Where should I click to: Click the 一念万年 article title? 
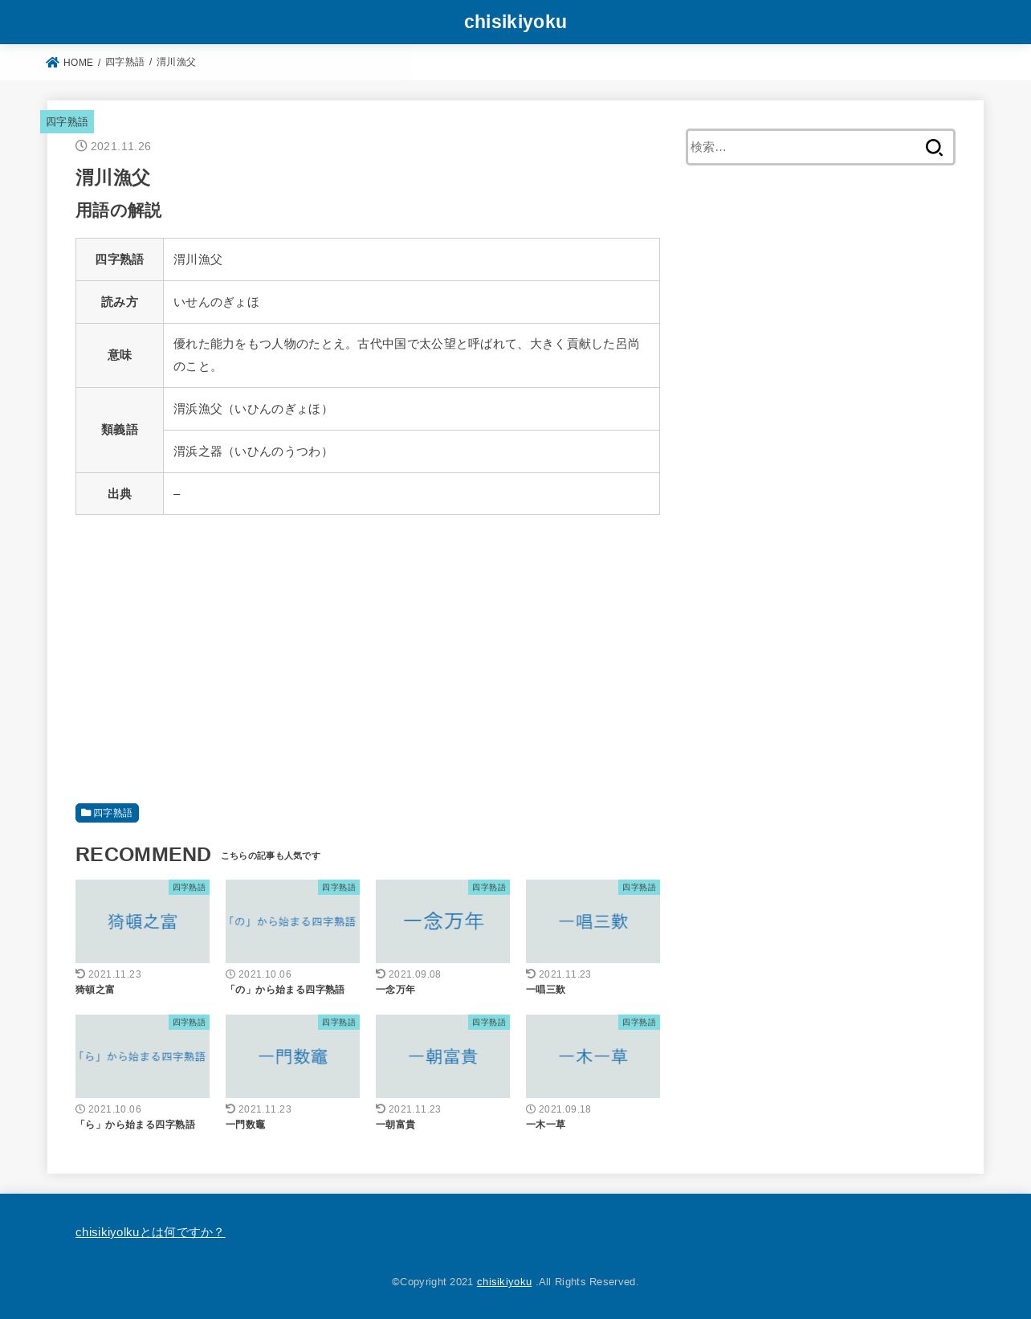[395, 990]
